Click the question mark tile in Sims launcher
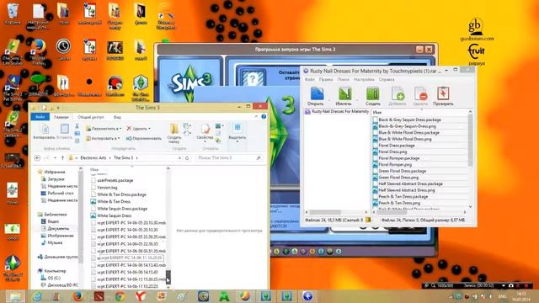The width and height of the screenshot is (539, 303). (x=253, y=78)
